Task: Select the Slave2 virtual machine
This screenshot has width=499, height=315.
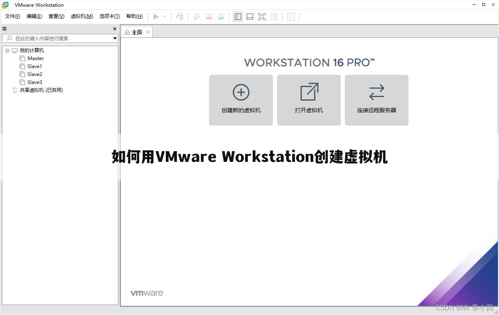Action: coord(34,74)
